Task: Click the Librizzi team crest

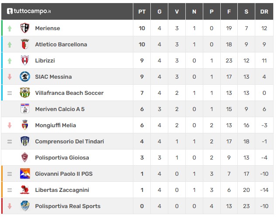Action: (x=25, y=60)
